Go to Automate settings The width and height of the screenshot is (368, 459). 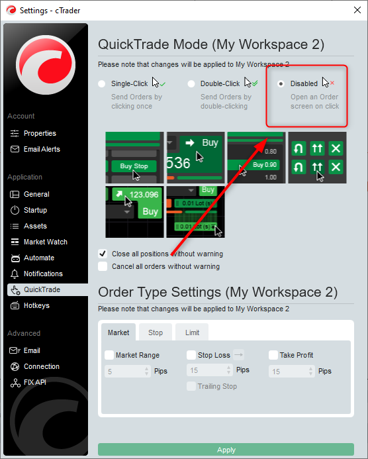(39, 258)
